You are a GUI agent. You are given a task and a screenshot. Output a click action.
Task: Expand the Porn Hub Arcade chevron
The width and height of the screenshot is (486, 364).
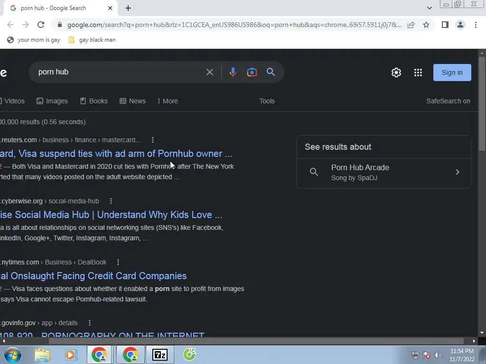pos(458,172)
